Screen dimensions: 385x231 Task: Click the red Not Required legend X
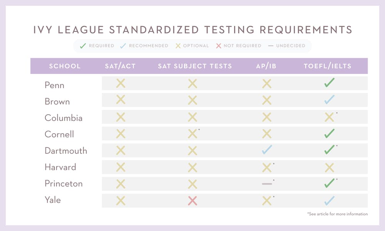pyautogui.click(x=218, y=46)
